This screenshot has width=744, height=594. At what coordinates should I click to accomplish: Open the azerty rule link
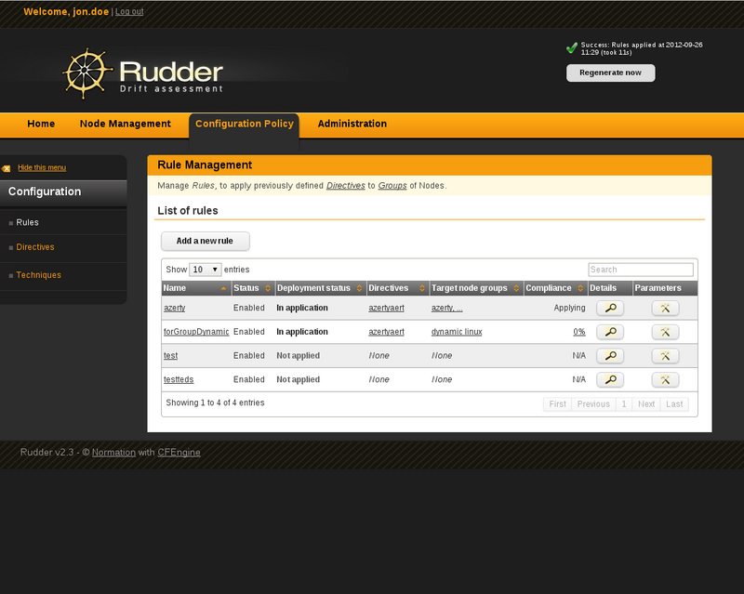pyautogui.click(x=175, y=308)
